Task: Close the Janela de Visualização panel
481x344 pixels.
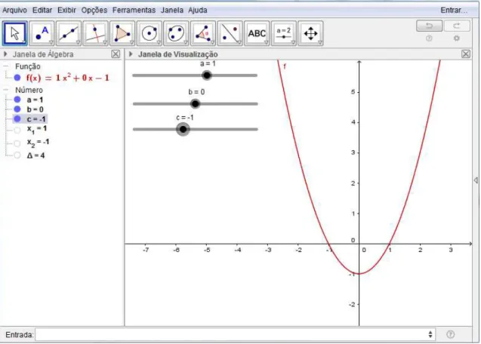Action: pos(466,54)
